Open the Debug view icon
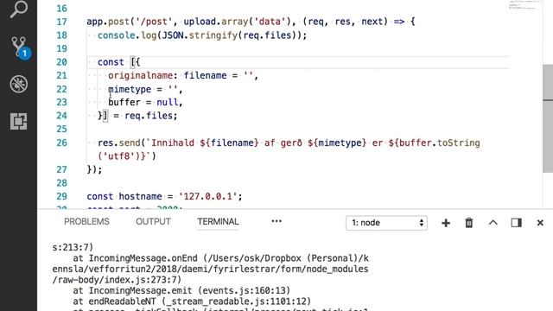The image size is (553, 311). pyautogui.click(x=18, y=85)
